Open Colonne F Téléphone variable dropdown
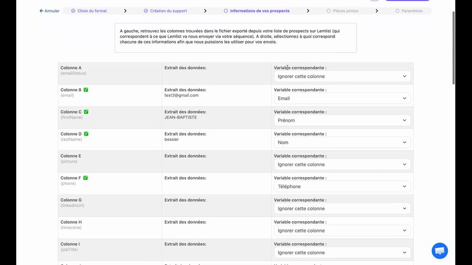Image resolution: width=472 pixels, height=265 pixels. pyautogui.click(x=342, y=186)
